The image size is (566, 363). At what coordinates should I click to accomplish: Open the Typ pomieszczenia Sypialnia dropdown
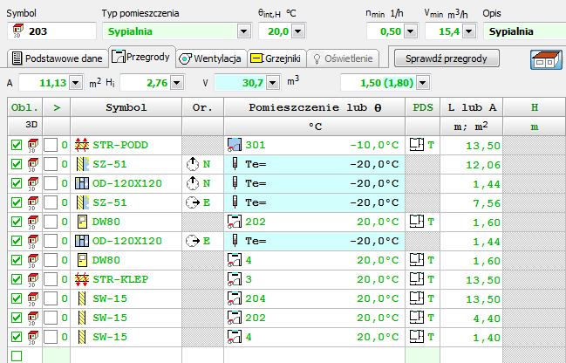tap(244, 31)
